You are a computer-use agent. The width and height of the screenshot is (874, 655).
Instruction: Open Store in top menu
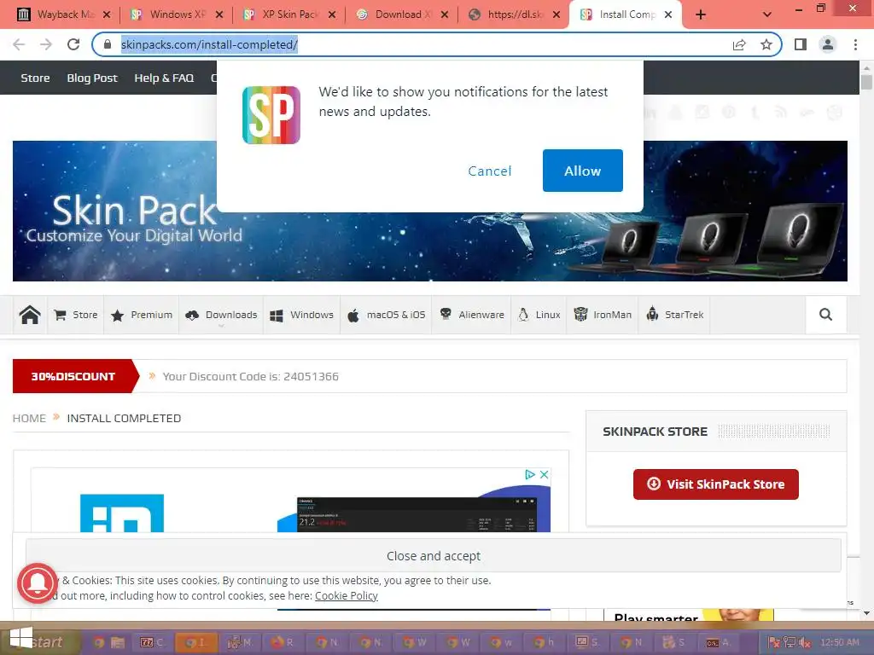click(35, 78)
